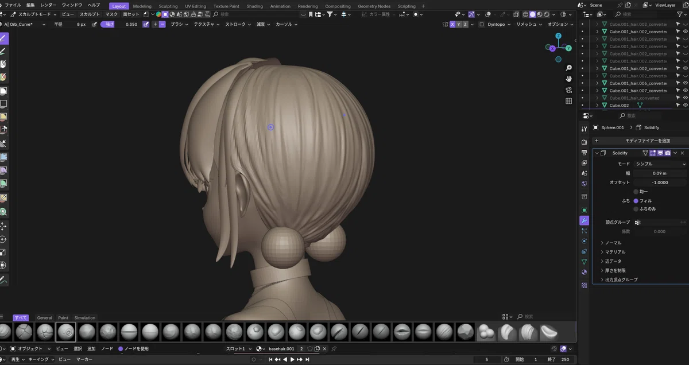The image size is (689, 365).
Task: Hide Cube.002 with its eye icon
Action: [685, 105]
